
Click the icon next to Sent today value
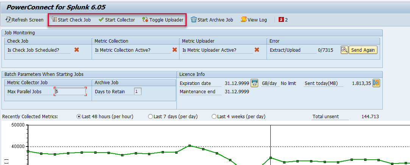376,83
